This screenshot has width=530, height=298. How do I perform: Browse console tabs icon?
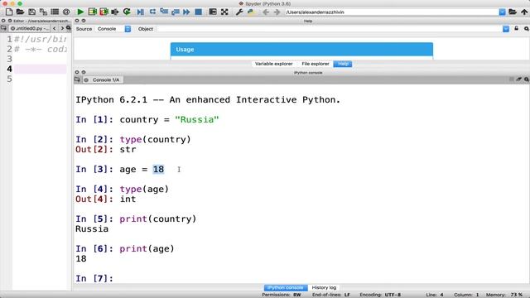coord(77,79)
